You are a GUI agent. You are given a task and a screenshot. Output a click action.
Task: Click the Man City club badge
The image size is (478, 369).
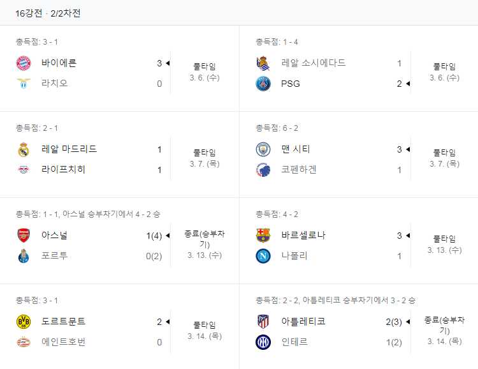point(263,149)
